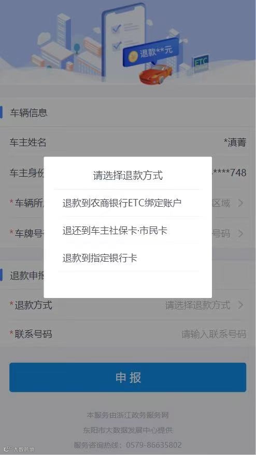Expand 车辆所属区域 chevron arrow

(x=240, y=203)
